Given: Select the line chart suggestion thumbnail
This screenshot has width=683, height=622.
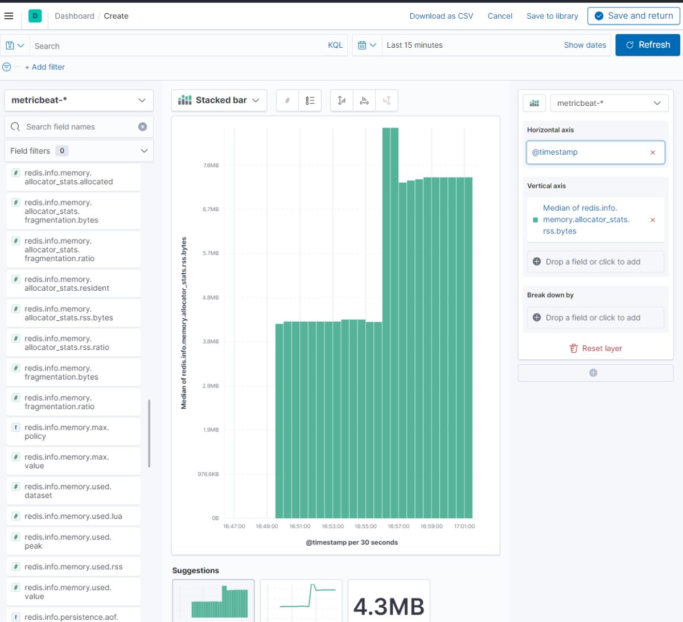Looking at the screenshot, I should [x=301, y=601].
